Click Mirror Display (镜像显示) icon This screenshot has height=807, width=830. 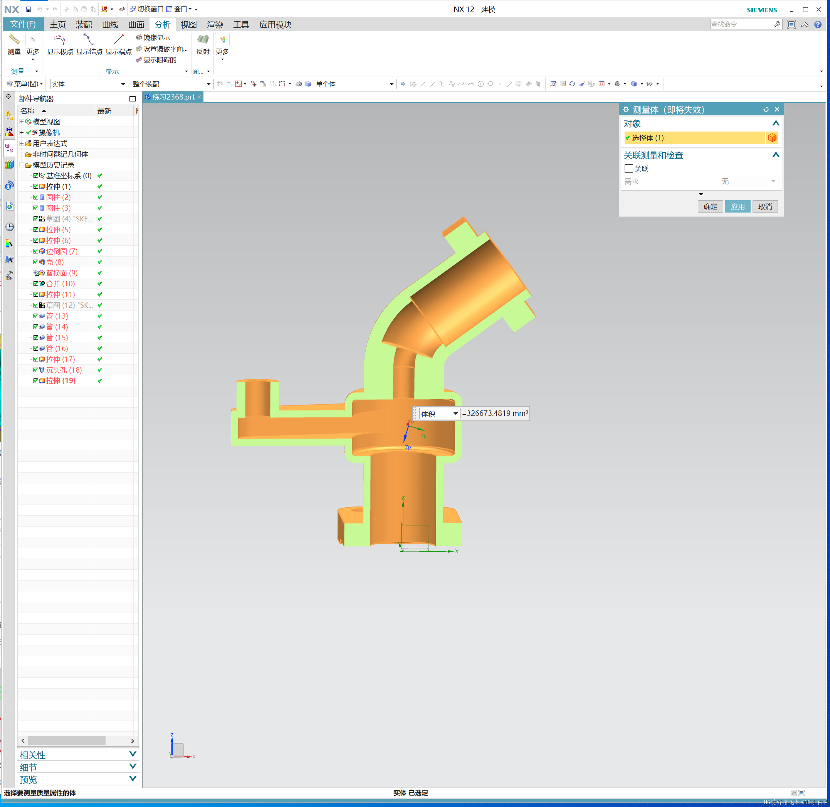[139, 37]
